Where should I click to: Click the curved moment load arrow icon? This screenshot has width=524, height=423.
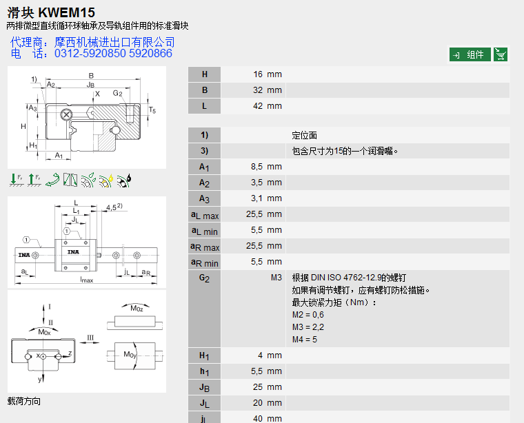(x=52, y=180)
